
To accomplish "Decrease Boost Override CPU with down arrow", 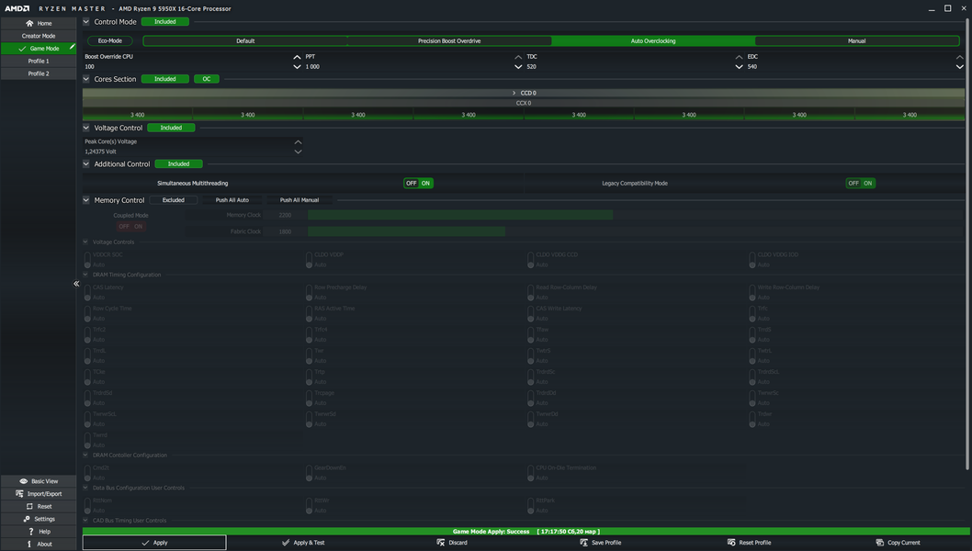I will (297, 66).
